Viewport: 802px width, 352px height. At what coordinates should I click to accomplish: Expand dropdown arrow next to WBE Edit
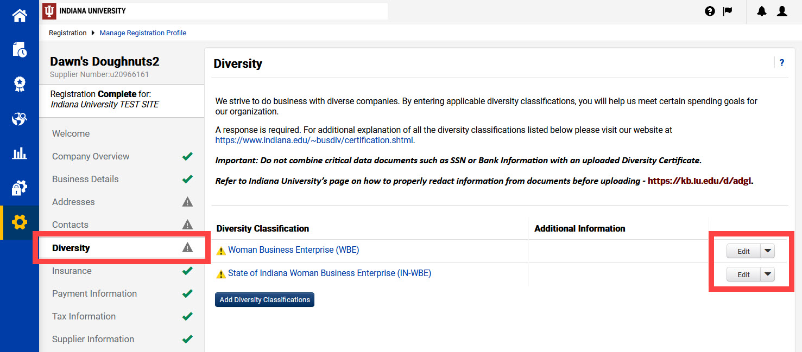click(767, 251)
